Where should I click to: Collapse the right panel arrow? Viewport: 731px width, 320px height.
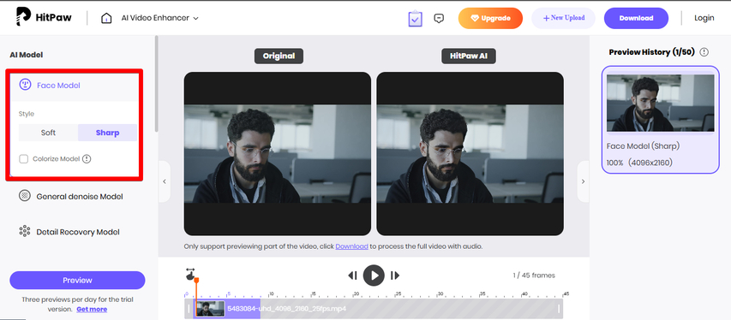pyautogui.click(x=583, y=181)
